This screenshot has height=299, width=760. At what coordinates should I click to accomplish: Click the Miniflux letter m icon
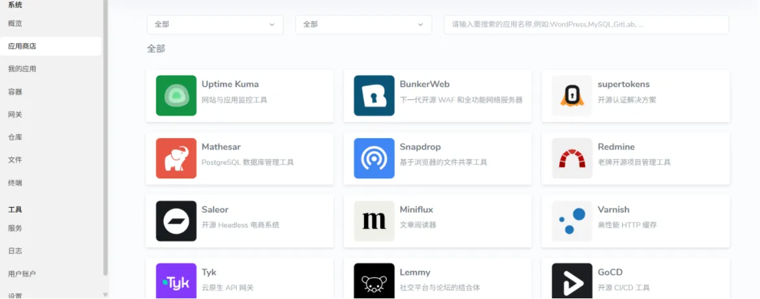374,221
